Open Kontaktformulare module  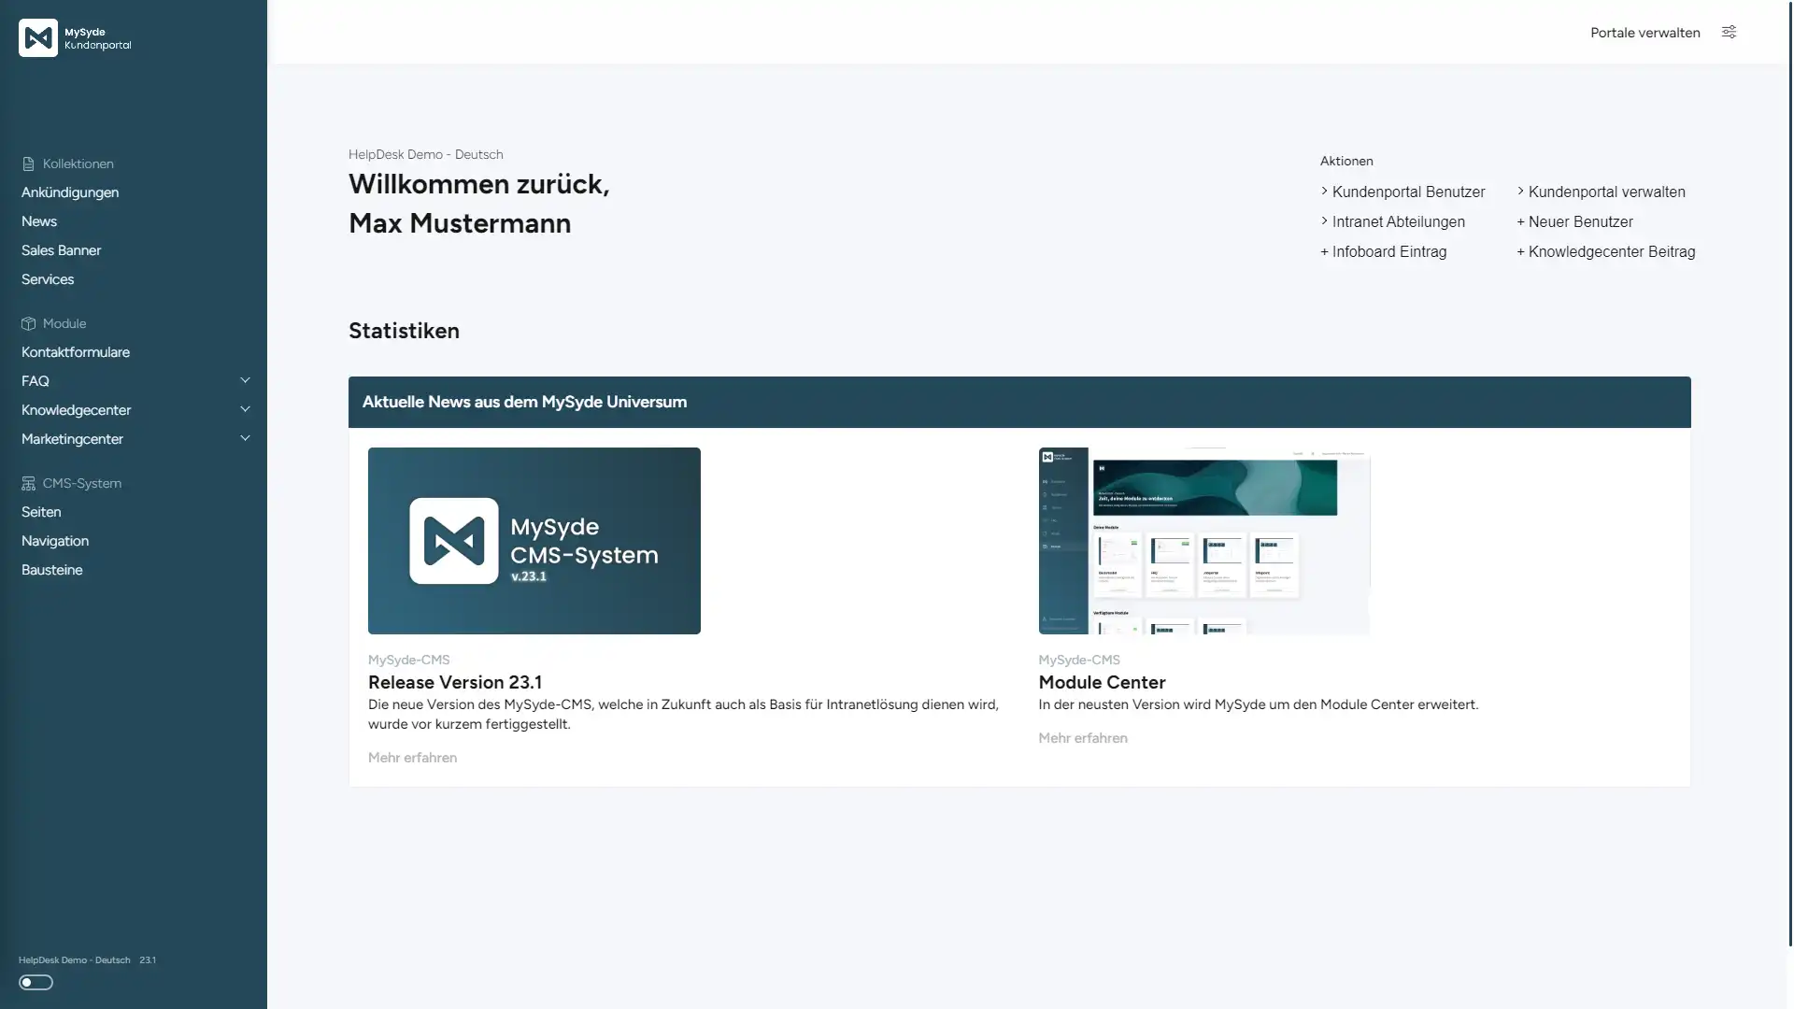tap(76, 352)
